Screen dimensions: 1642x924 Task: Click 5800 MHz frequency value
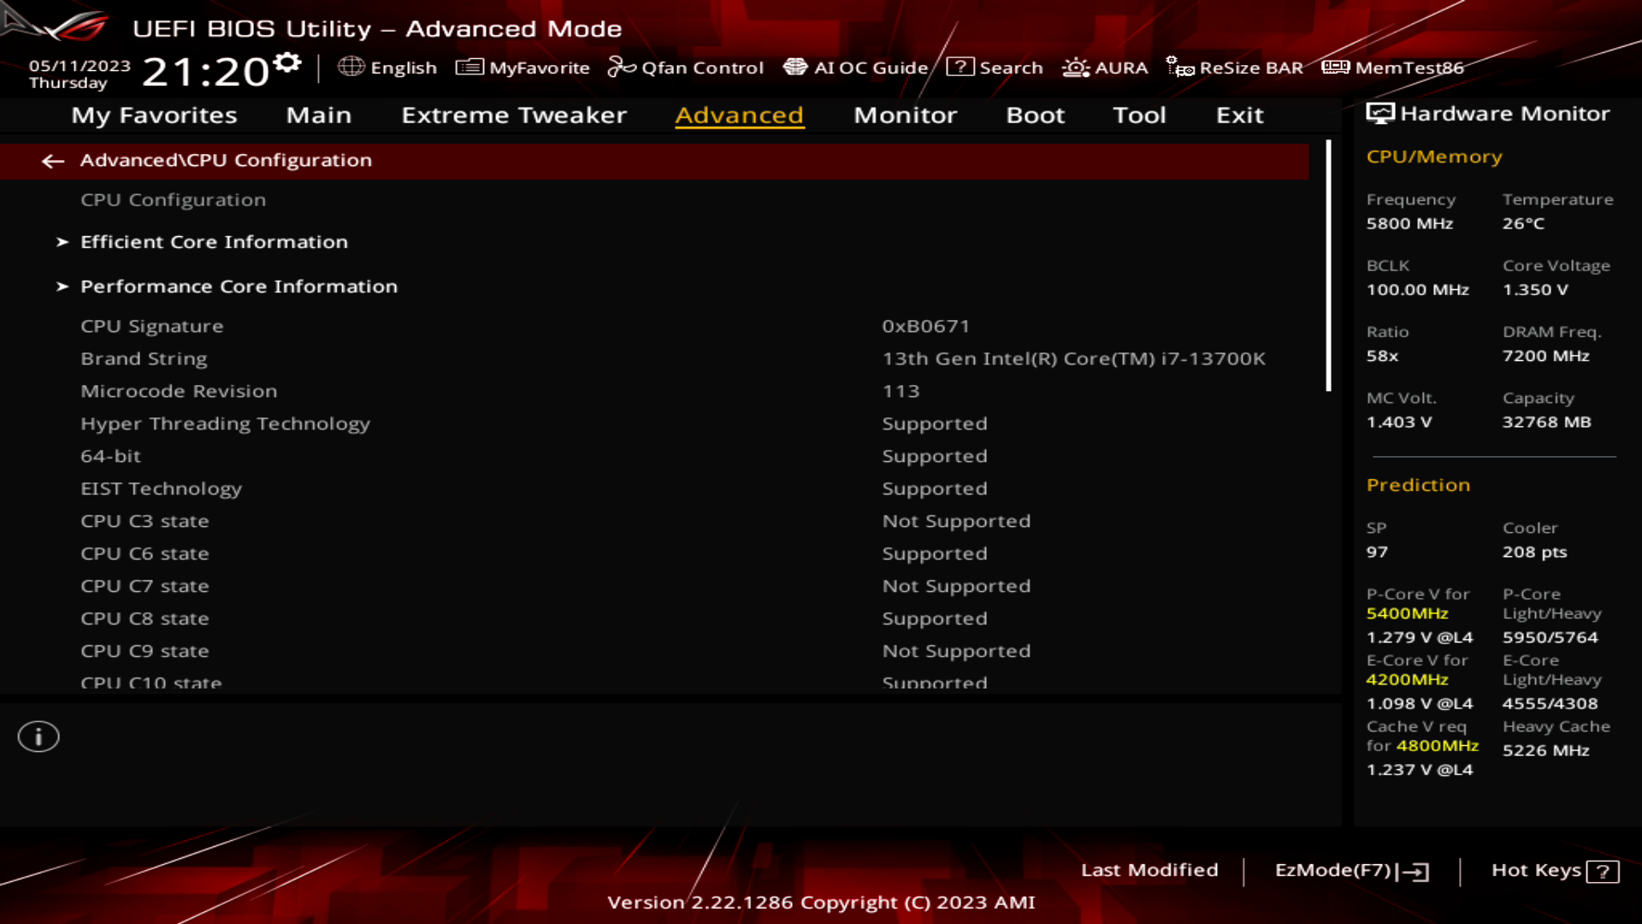[x=1409, y=223]
